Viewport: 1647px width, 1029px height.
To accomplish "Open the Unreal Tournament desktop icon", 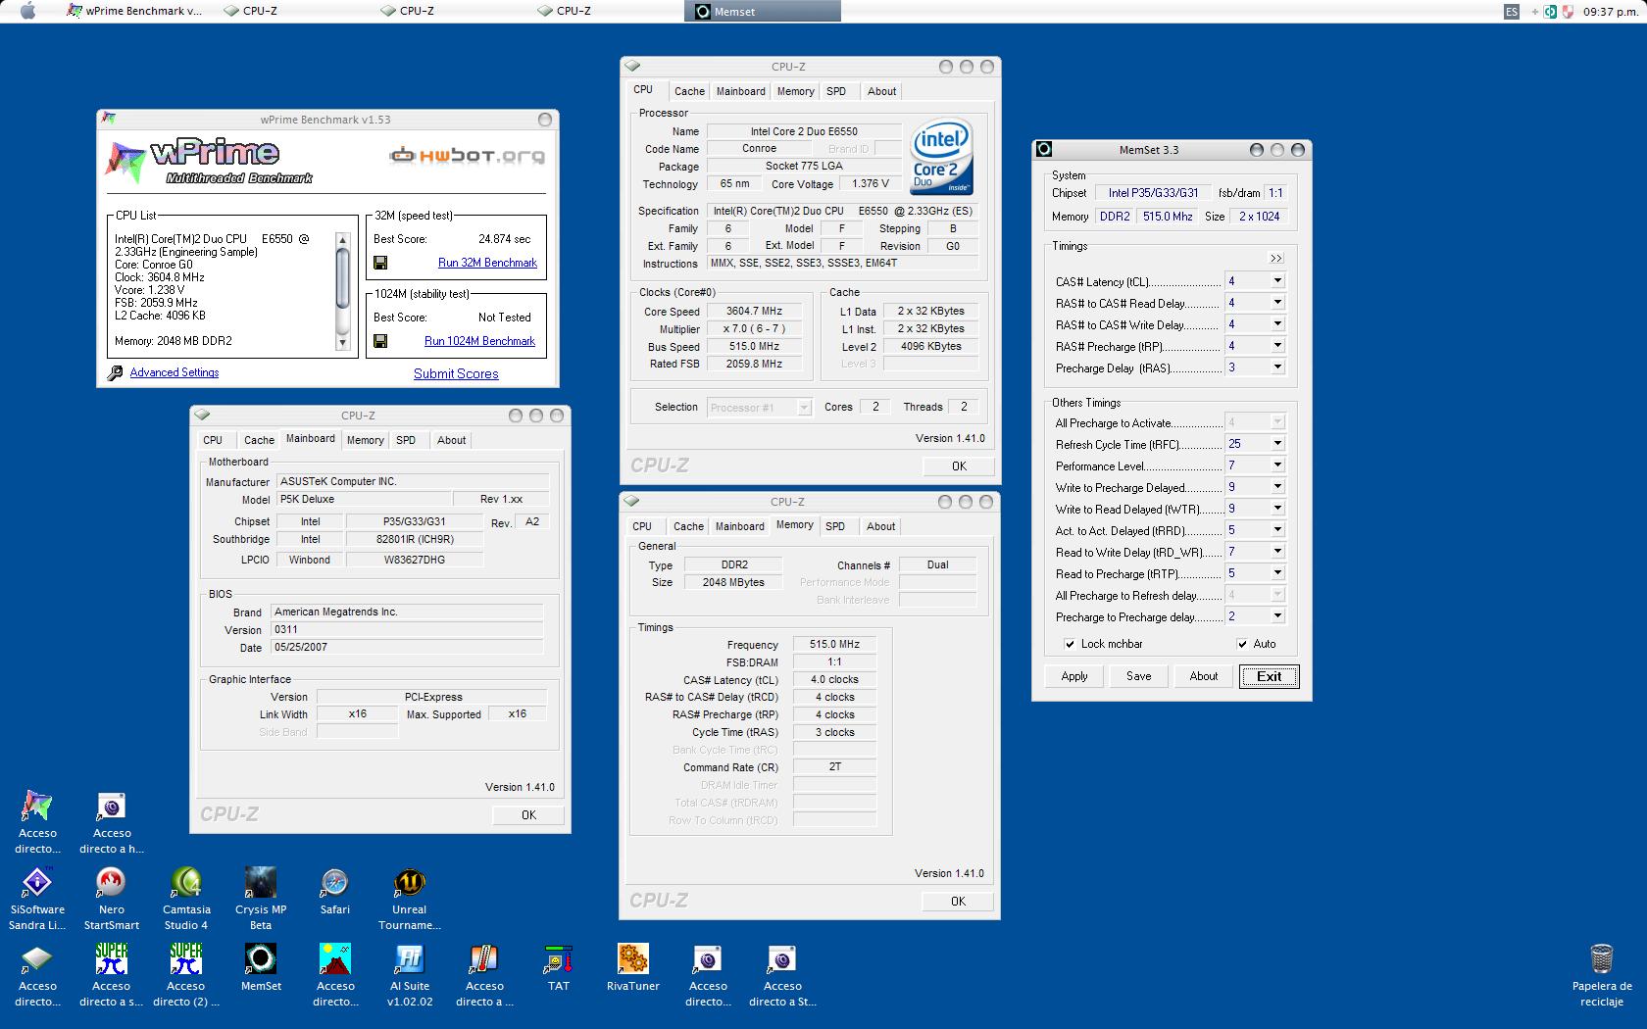I will point(410,884).
